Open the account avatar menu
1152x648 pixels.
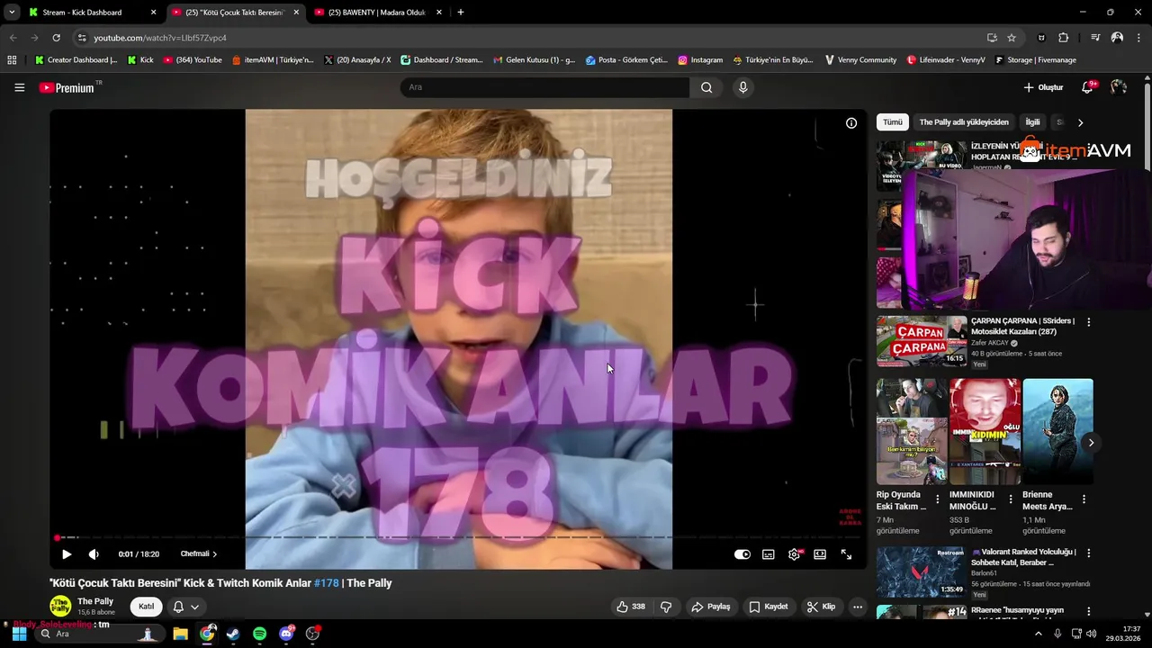pyautogui.click(x=1119, y=87)
